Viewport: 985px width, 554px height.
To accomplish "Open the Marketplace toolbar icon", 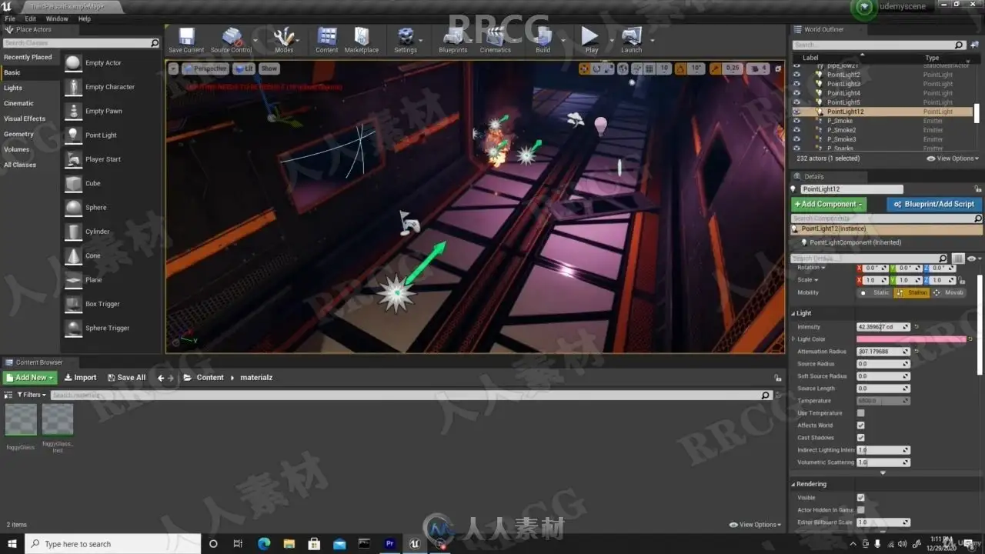I will [x=362, y=40].
